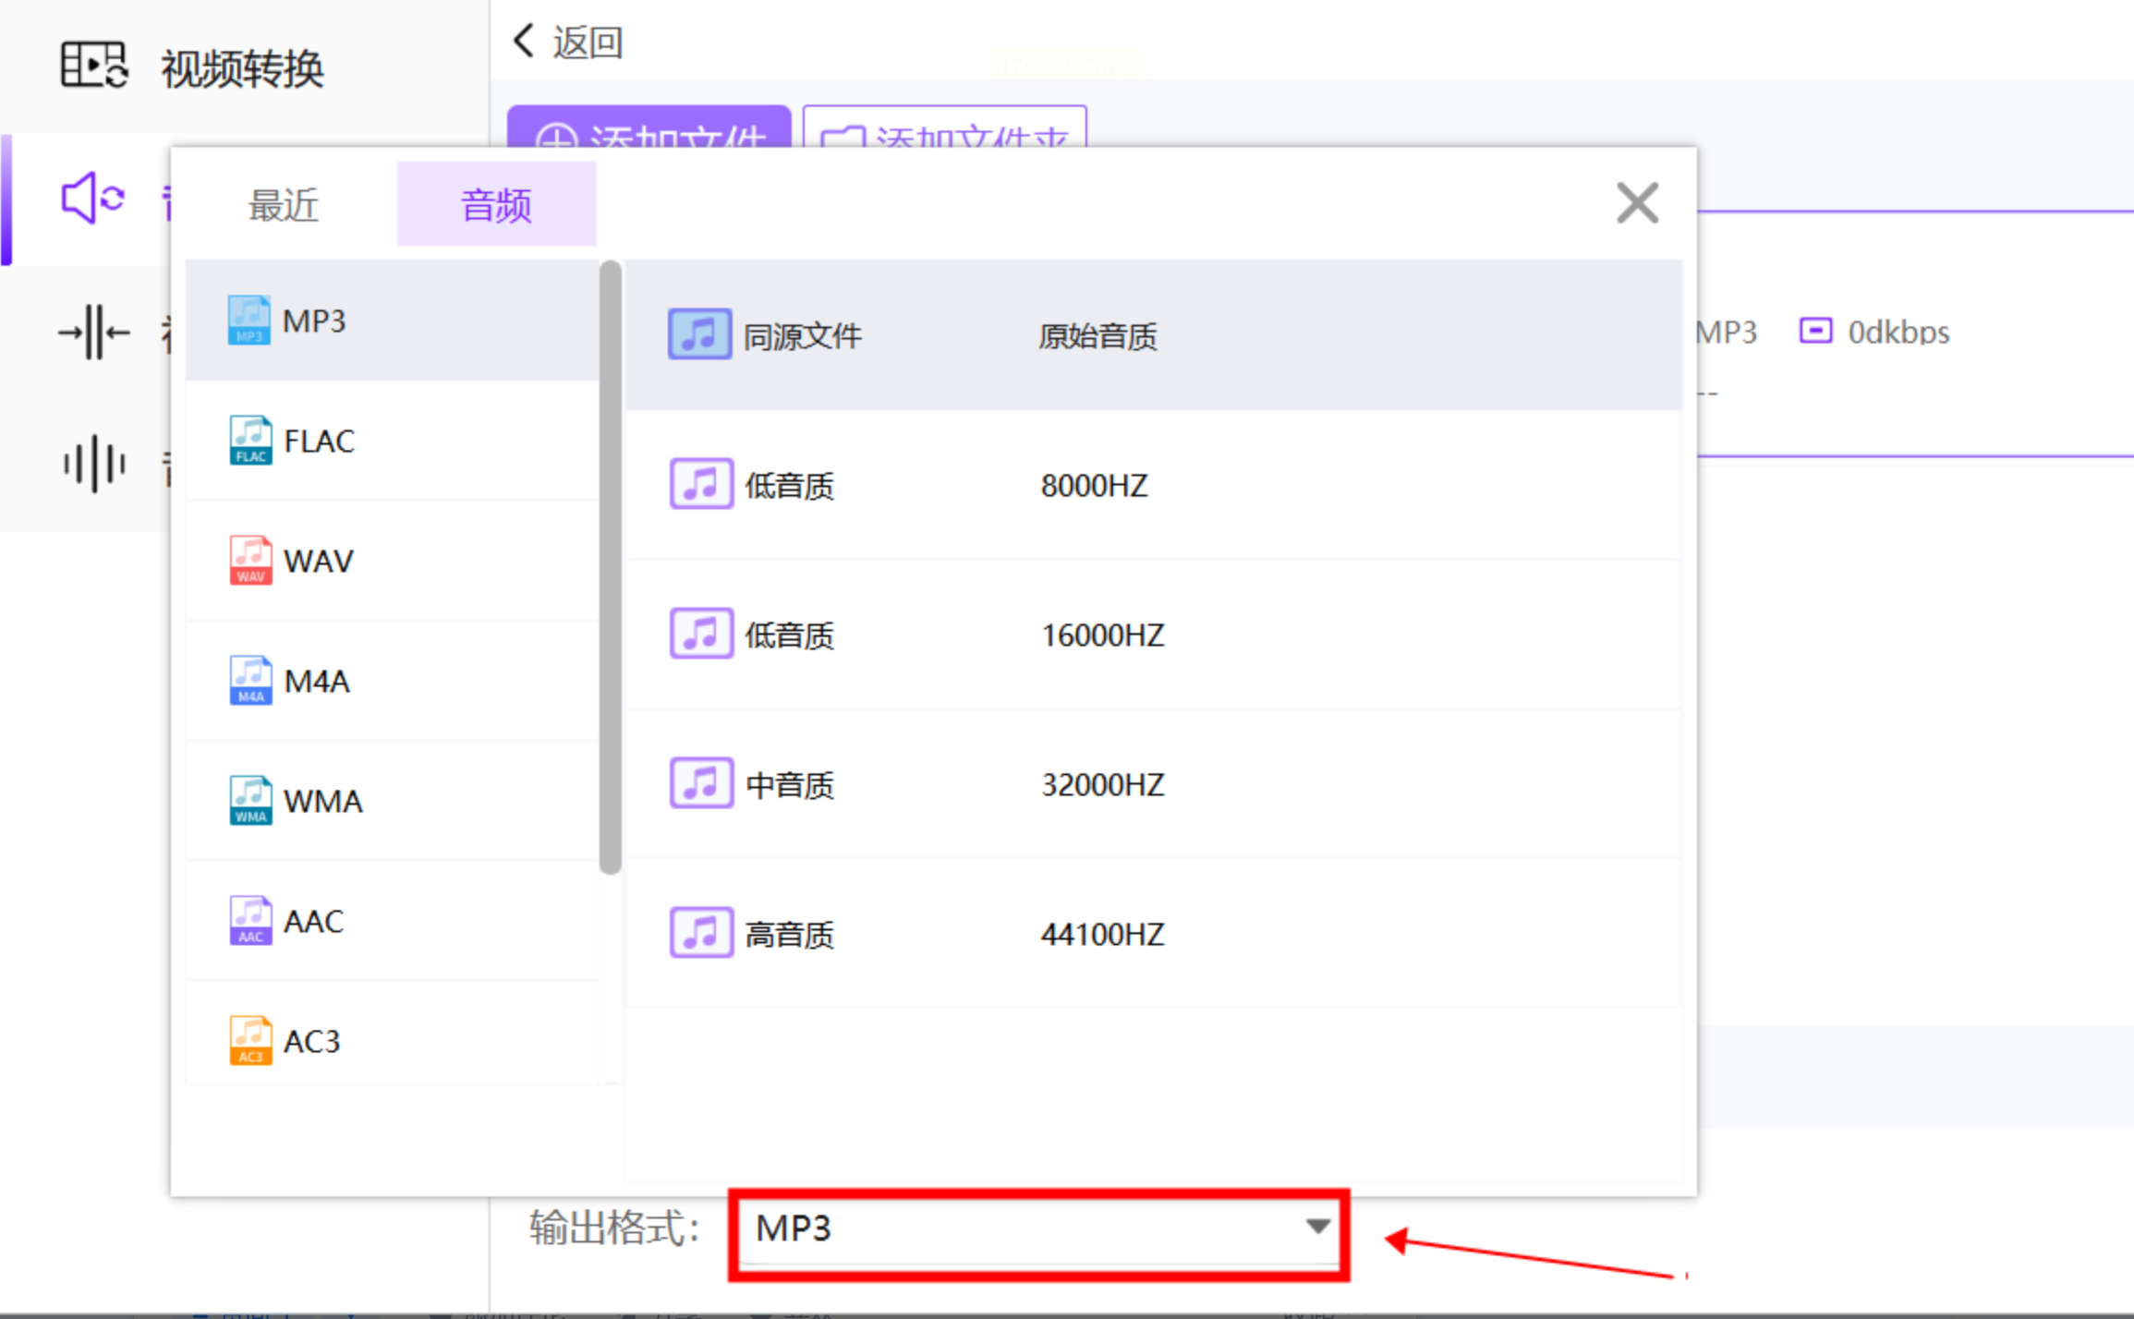Viewport: 2134px width, 1319px height.
Task: Click the format list scrollbar
Action: tap(610, 567)
